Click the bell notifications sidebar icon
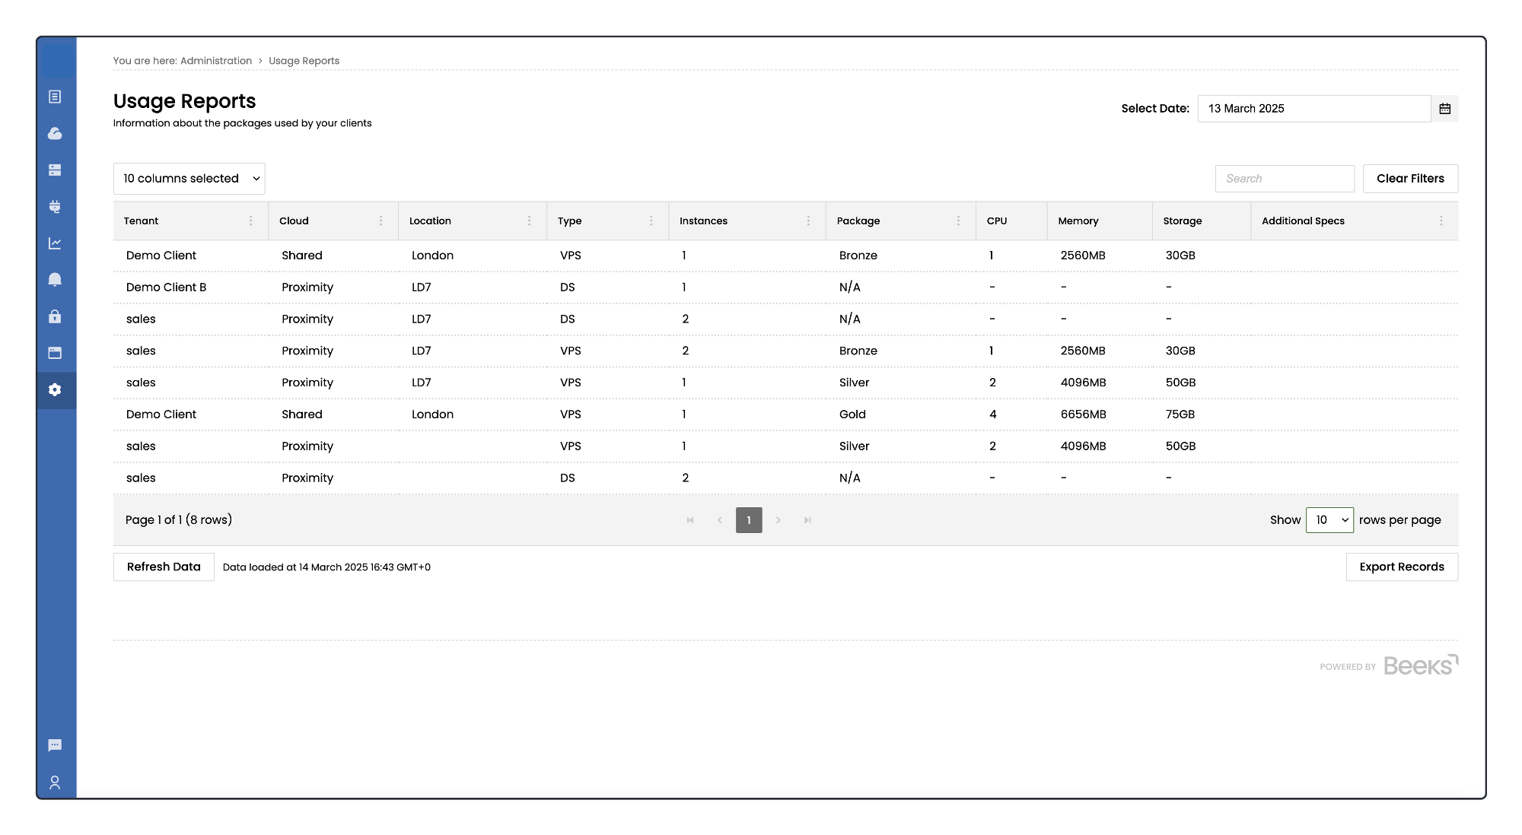 pyautogui.click(x=55, y=280)
